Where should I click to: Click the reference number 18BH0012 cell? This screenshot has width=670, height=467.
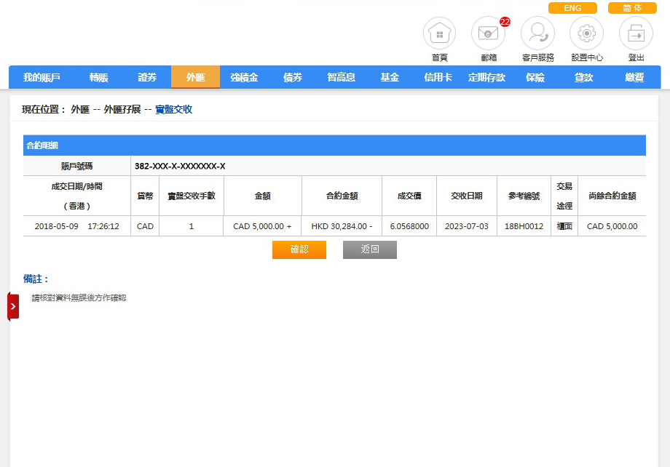click(524, 226)
